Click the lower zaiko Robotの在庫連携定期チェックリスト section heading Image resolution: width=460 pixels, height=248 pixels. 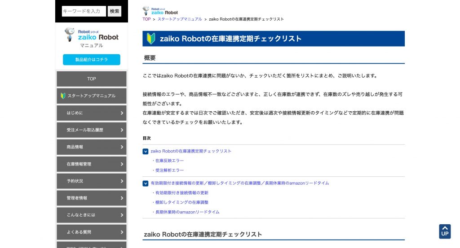[x=203, y=234]
